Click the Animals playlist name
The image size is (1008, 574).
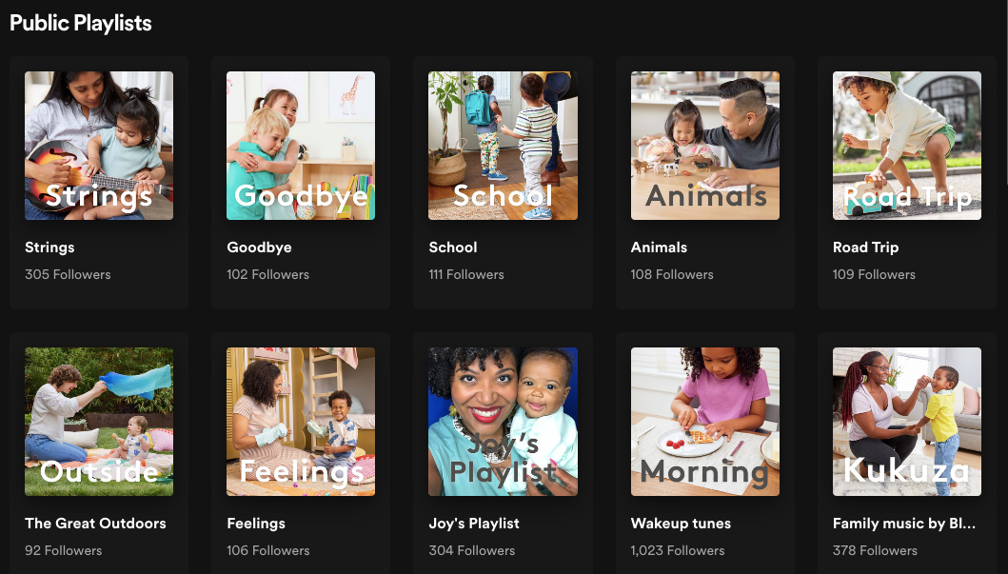(659, 247)
